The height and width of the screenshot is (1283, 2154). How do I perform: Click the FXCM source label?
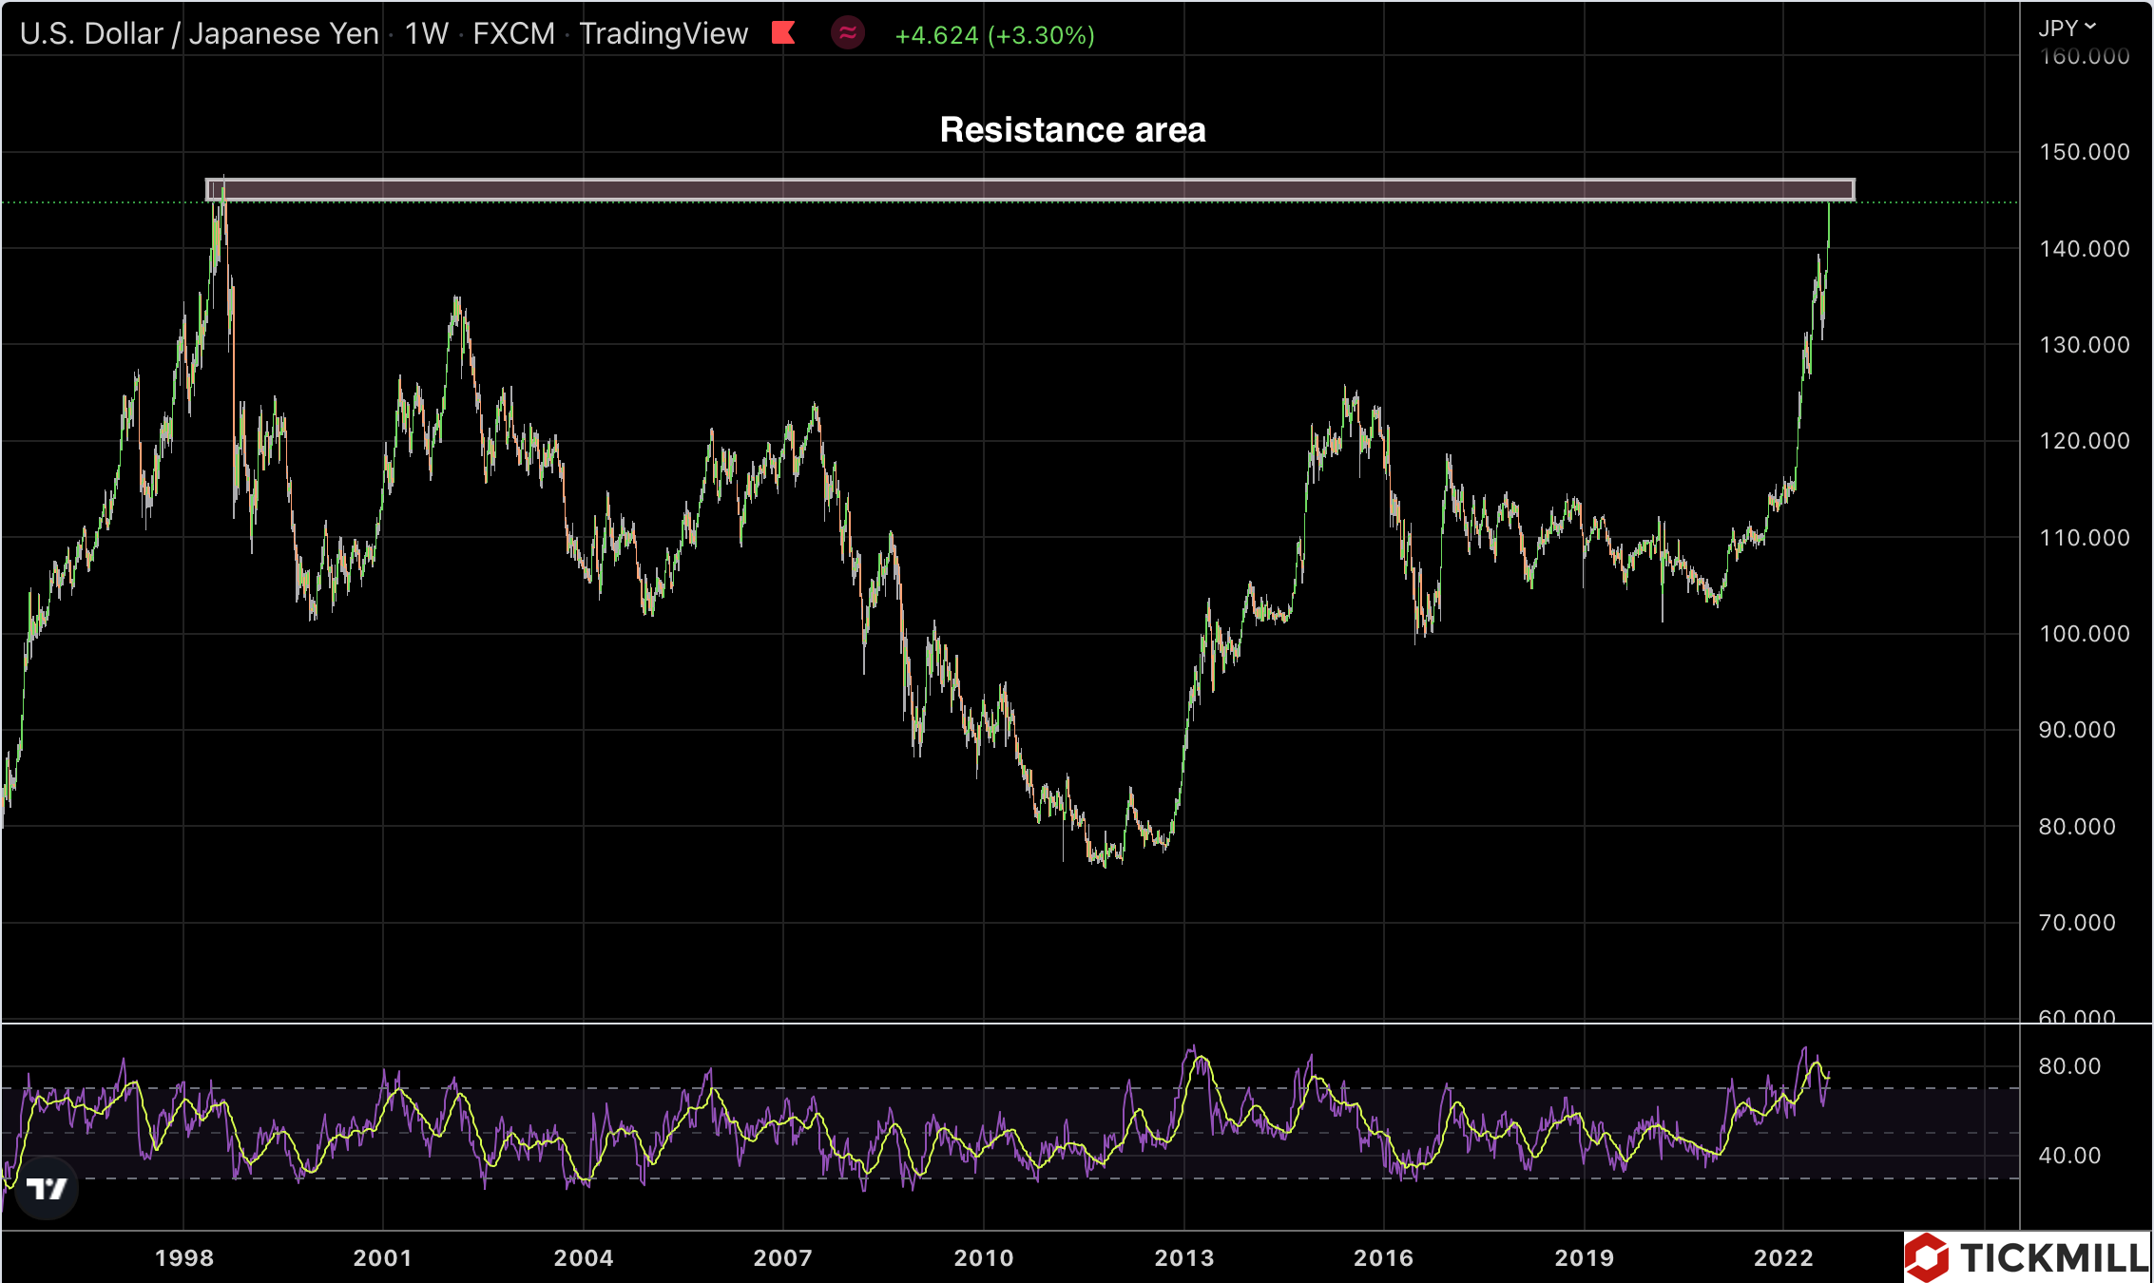pos(513,34)
